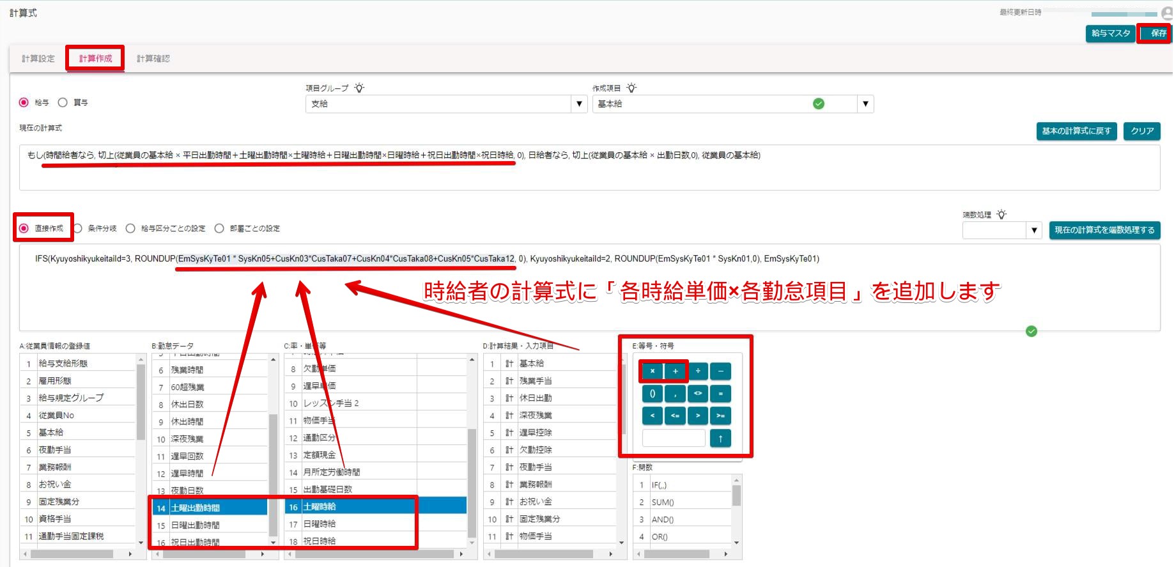This screenshot has width=1174, height=567.
Task: Click the lightbulb hint beside 項目グループ
Action: click(360, 88)
